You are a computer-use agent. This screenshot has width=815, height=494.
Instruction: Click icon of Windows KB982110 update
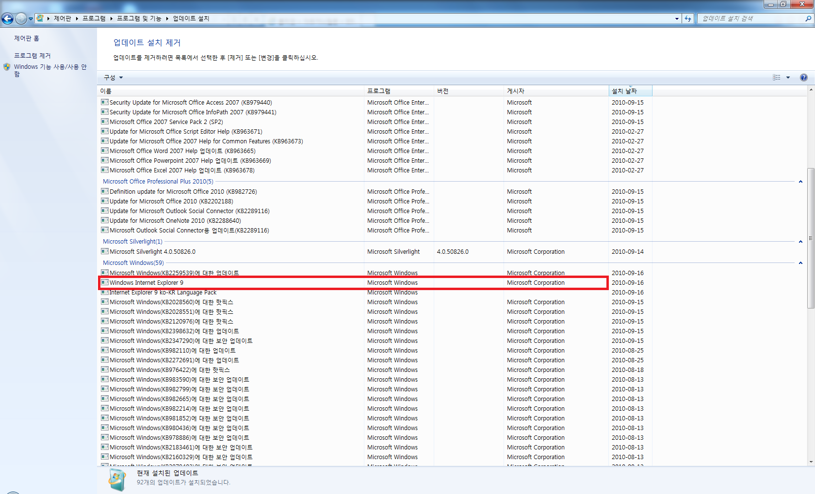tap(104, 350)
